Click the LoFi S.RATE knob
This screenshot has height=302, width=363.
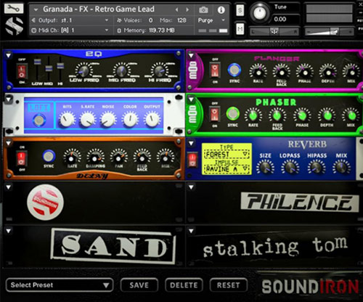(x=88, y=119)
